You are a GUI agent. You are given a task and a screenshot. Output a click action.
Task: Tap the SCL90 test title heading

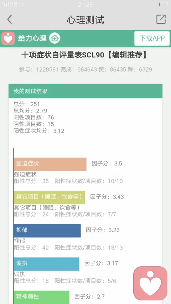[x=84, y=56]
